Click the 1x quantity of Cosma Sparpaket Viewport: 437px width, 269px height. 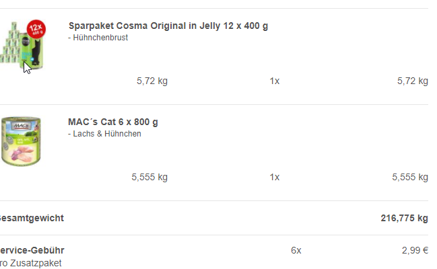coord(275,81)
